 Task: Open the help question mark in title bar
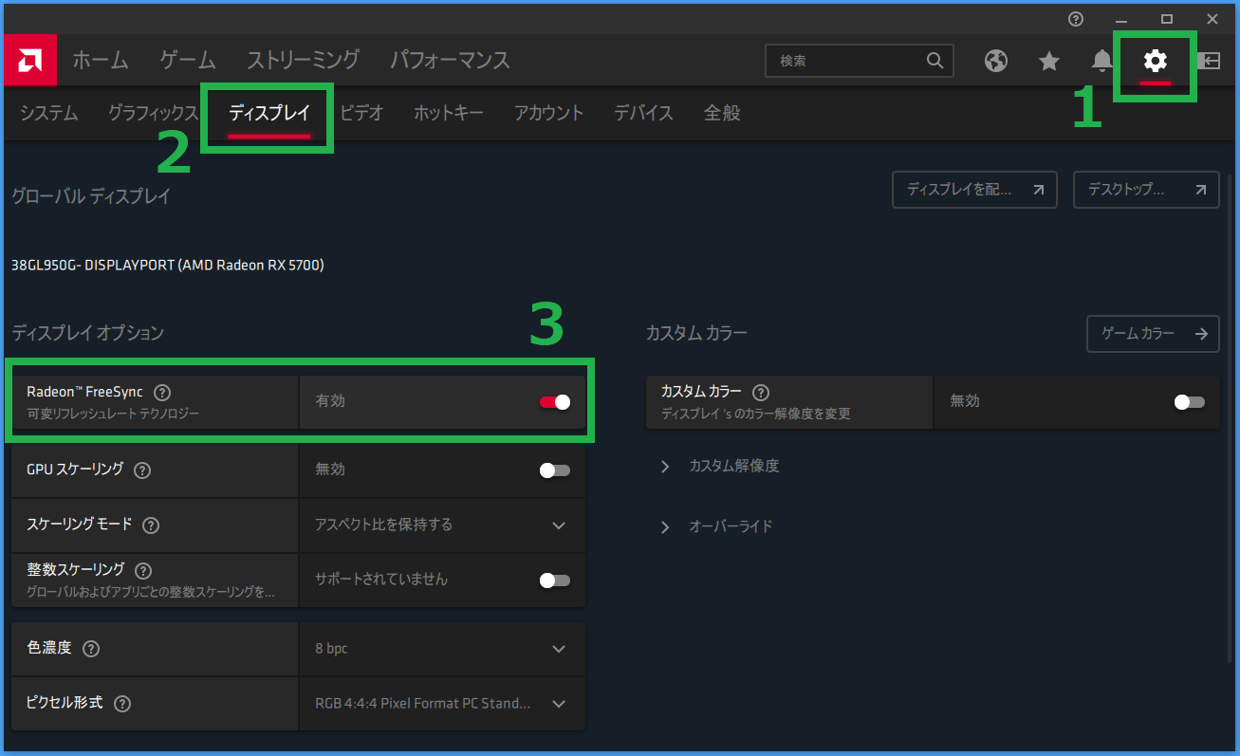pyautogui.click(x=1075, y=18)
